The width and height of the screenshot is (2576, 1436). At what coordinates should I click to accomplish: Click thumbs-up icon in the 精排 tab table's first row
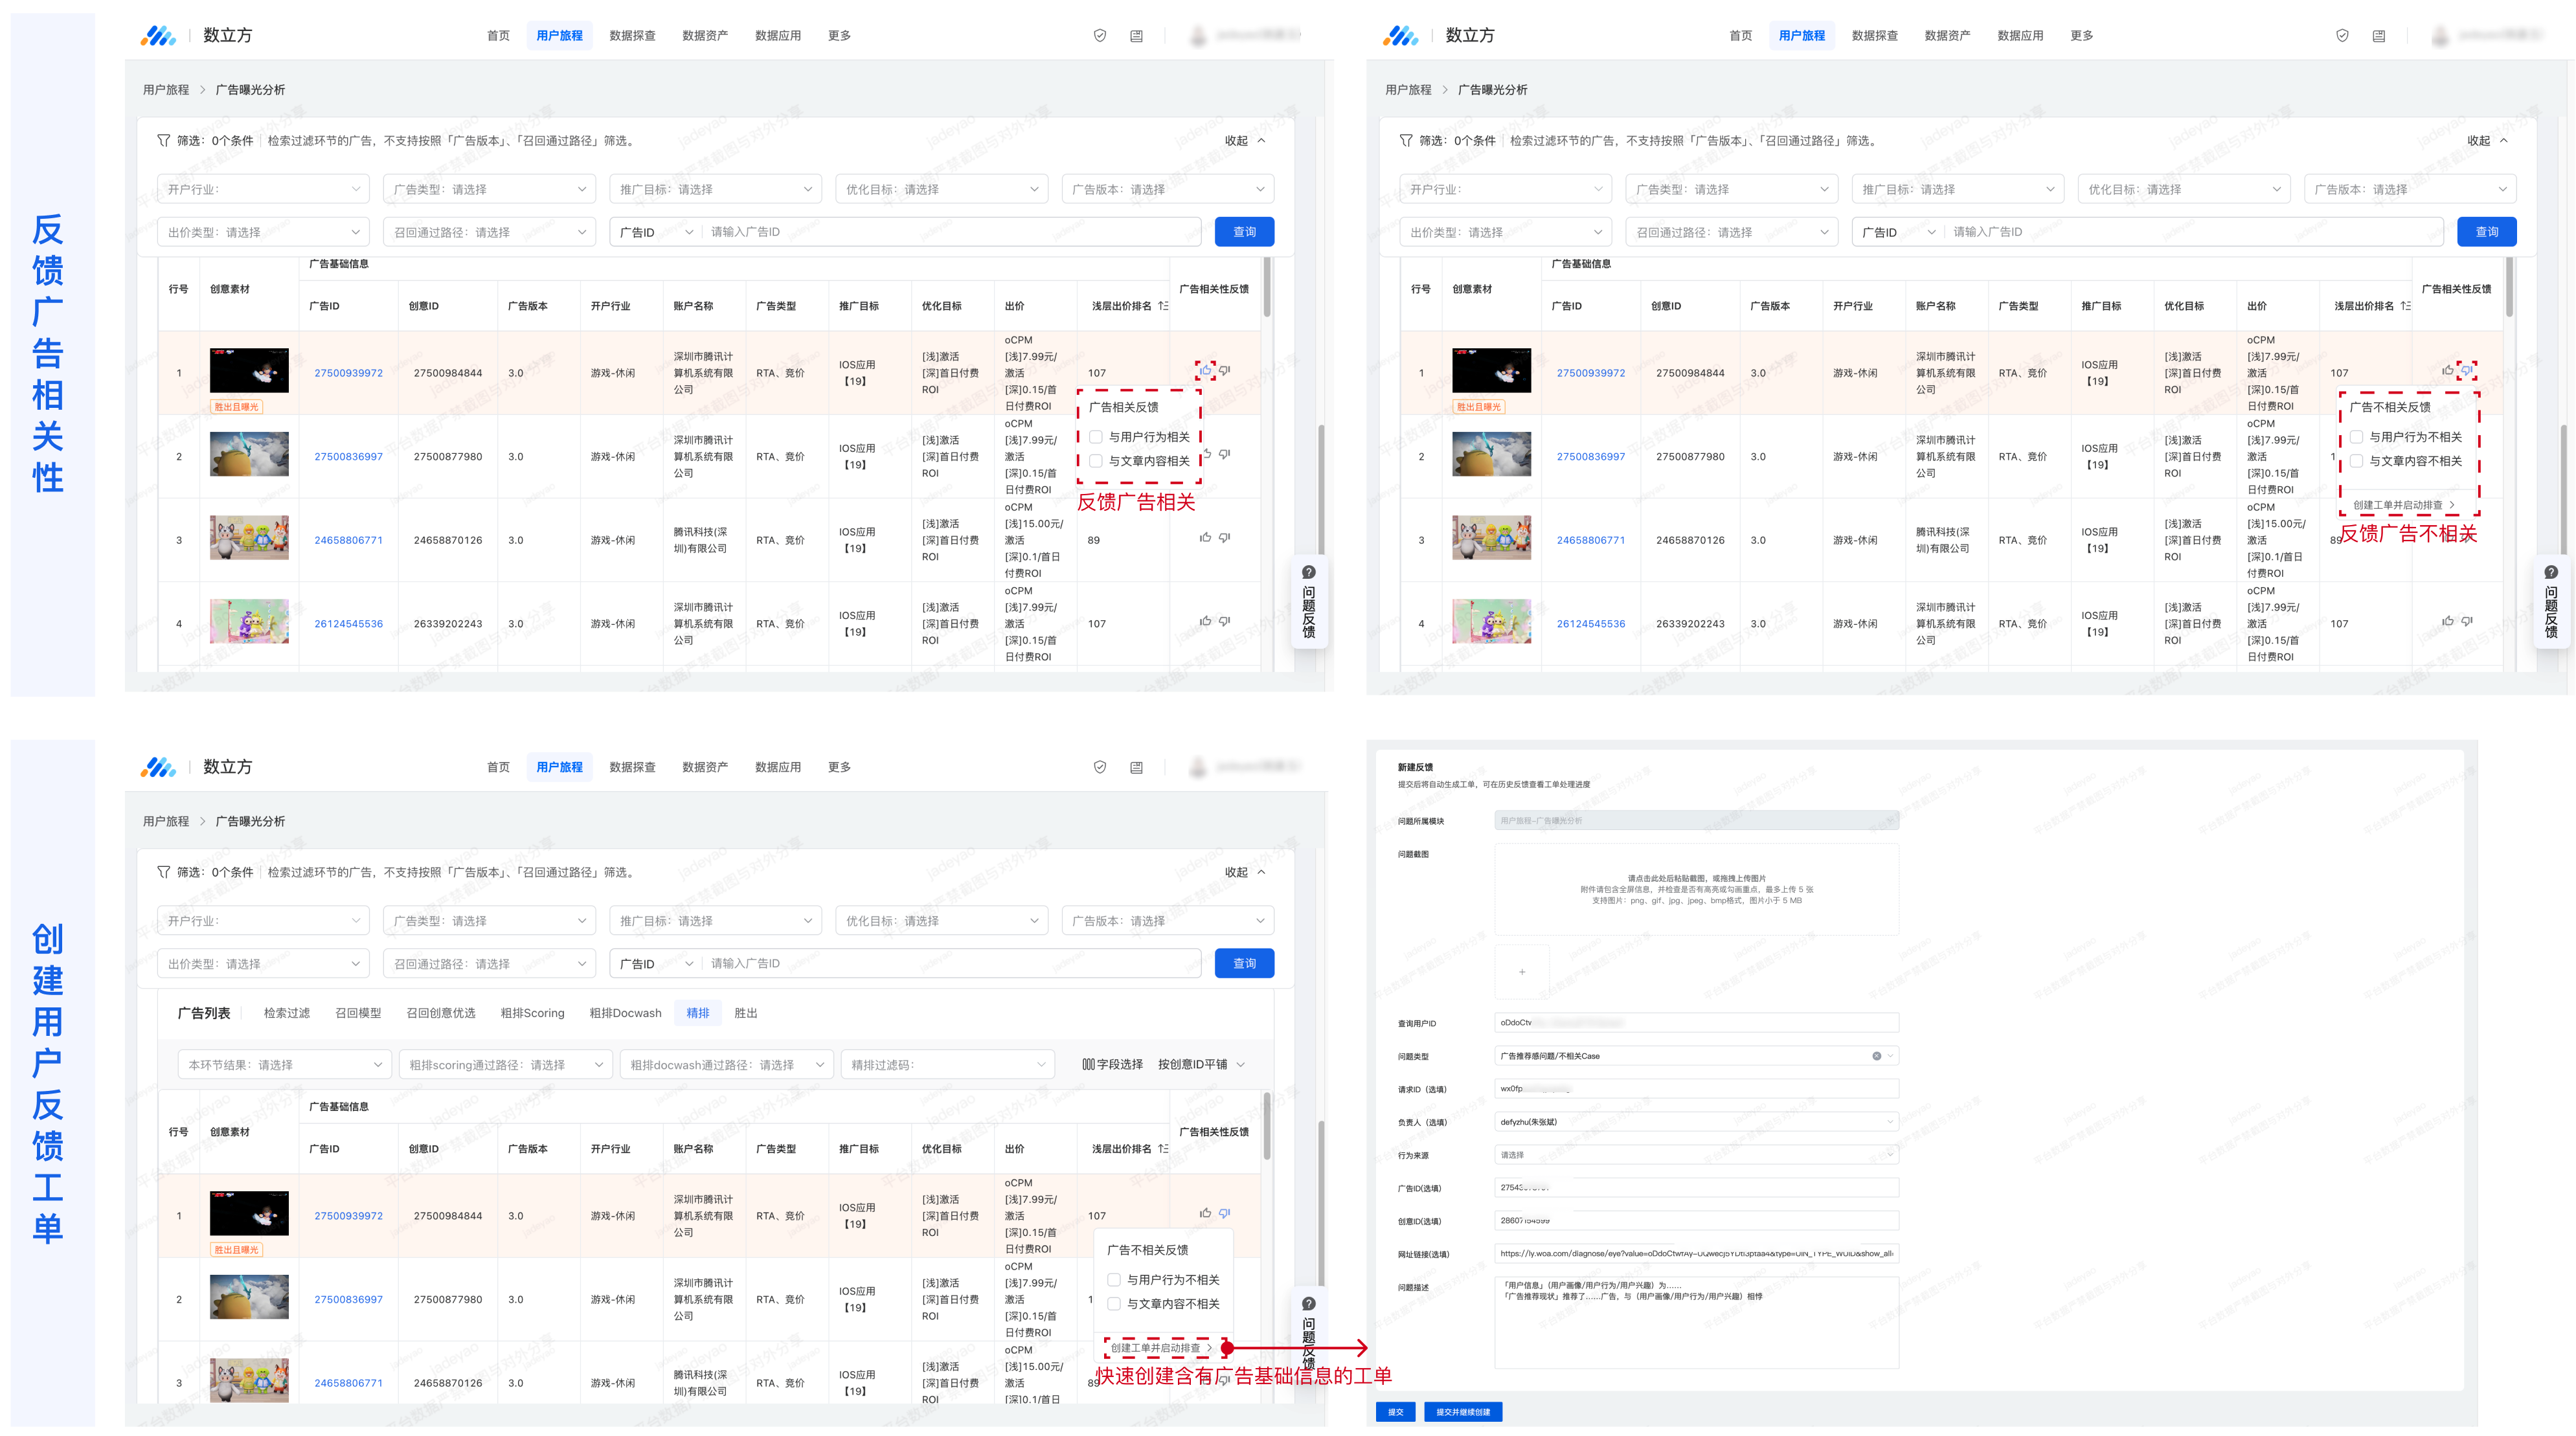[x=1205, y=1213]
